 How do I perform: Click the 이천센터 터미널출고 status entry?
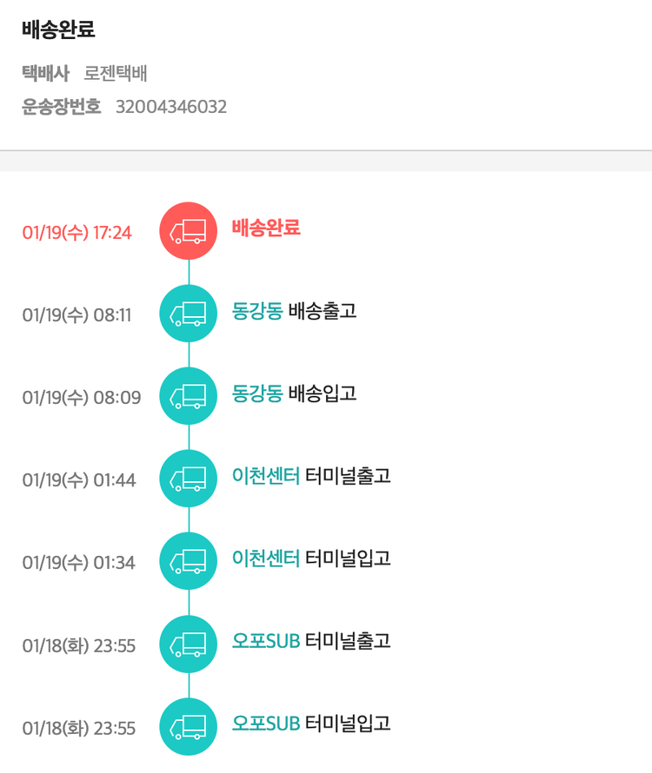[x=311, y=476]
